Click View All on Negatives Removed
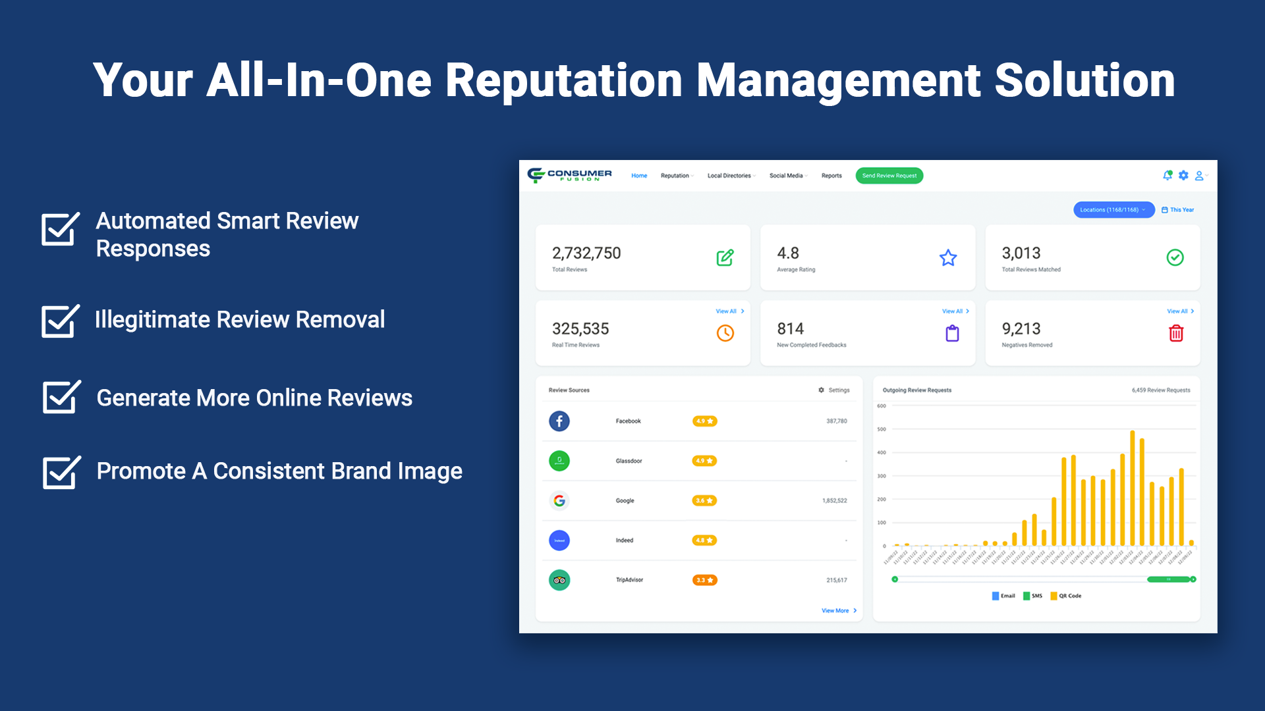 [x=1181, y=311]
